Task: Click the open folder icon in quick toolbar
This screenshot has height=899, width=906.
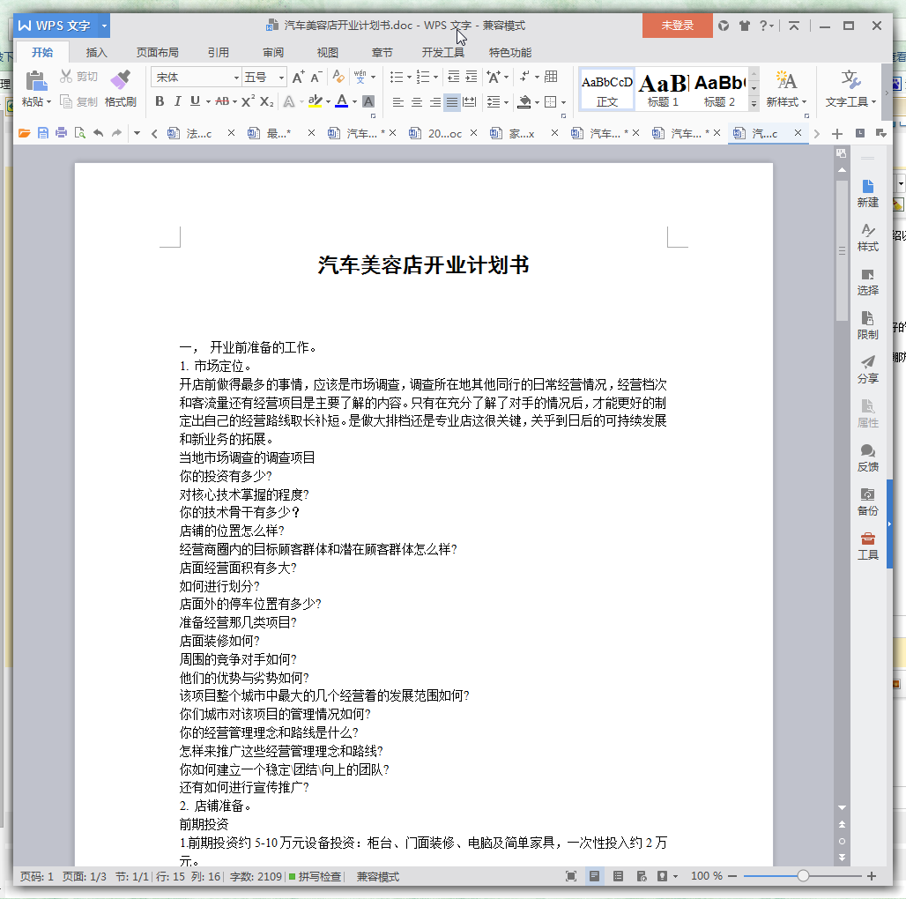Action: [x=25, y=133]
